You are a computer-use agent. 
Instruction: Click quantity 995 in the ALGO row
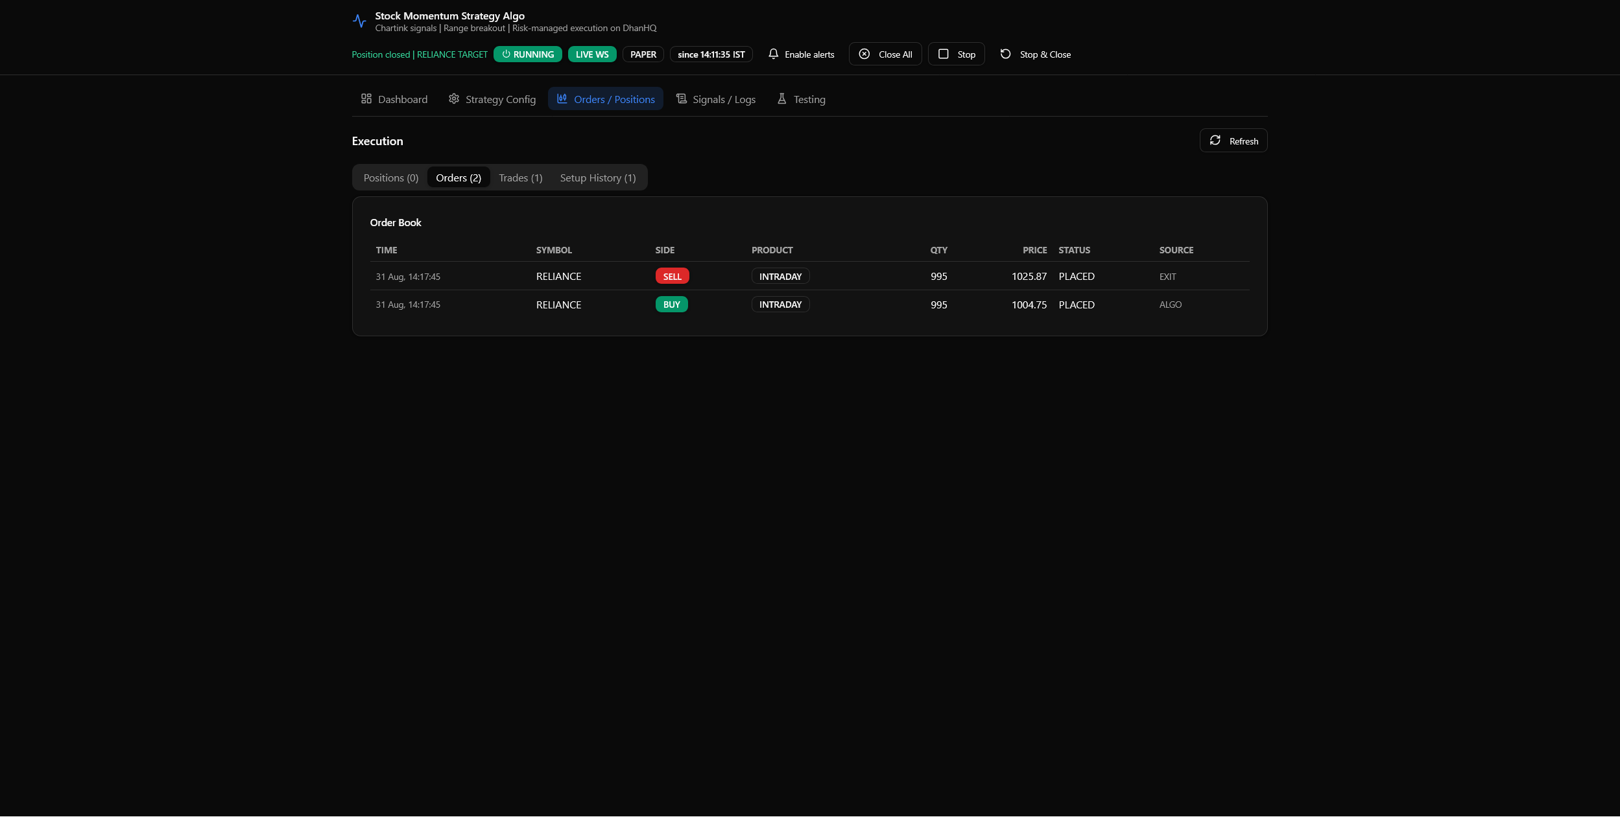click(939, 305)
